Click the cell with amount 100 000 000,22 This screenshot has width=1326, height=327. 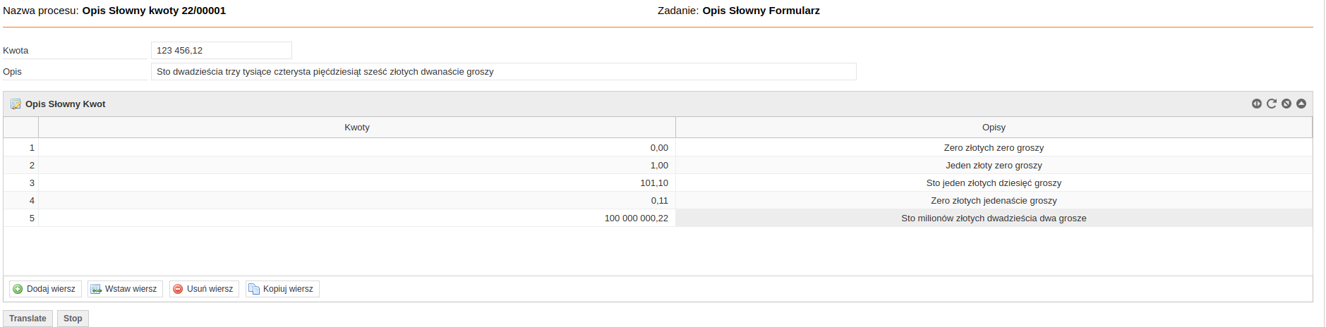[357, 218]
